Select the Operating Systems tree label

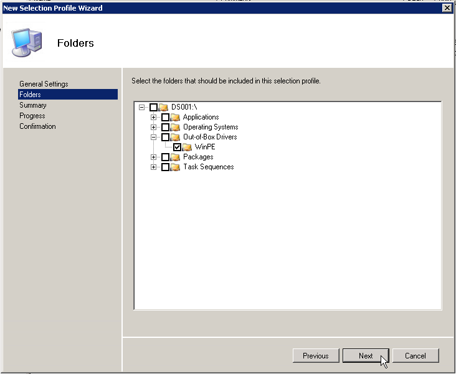point(210,127)
